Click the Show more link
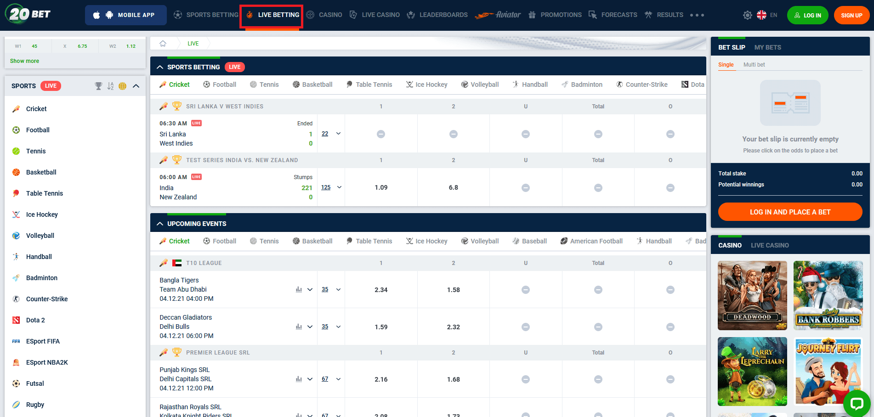The height and width of the screenshot is (417, 874). (x=24, y=61)
